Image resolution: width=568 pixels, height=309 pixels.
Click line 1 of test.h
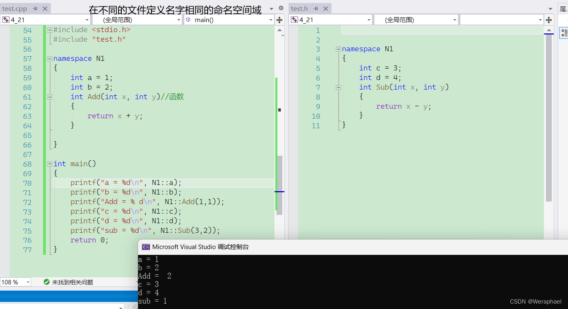pos(442,30)
